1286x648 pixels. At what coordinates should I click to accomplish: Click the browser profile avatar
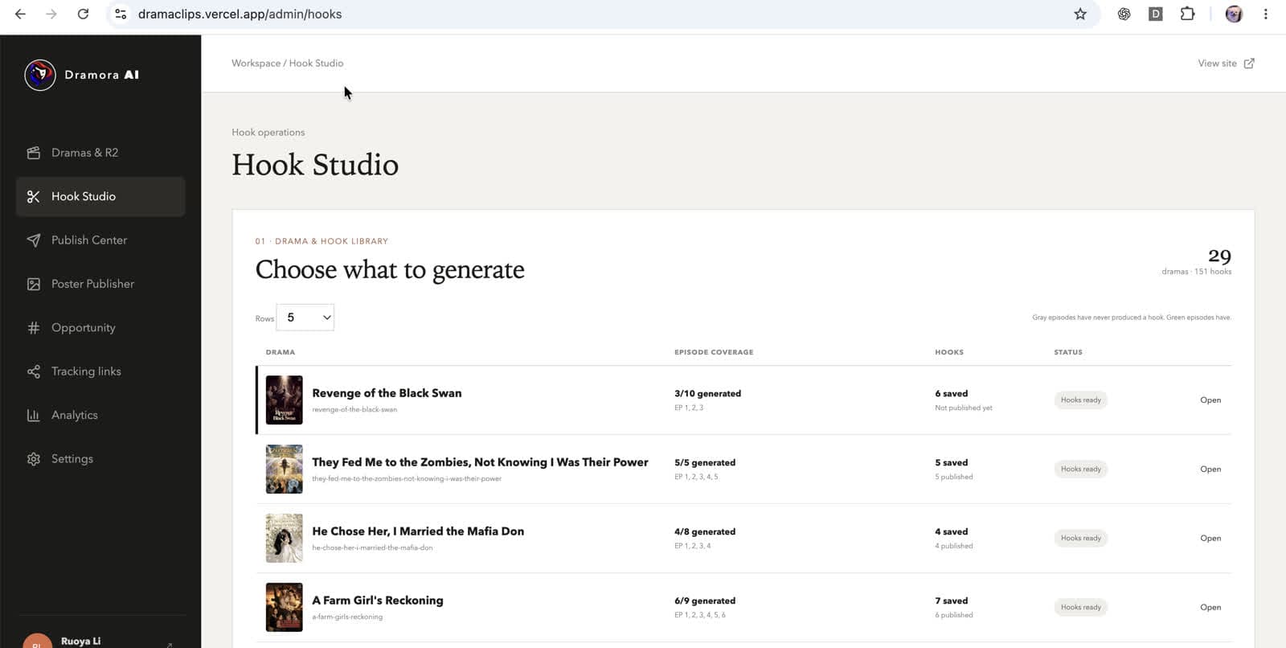click(1234, 14)
